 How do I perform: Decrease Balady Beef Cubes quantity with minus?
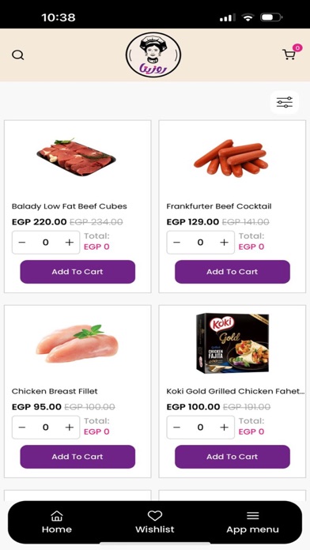tap(22, 243)
